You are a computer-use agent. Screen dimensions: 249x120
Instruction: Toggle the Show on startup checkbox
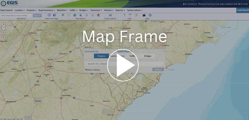pyautogui.click(x=86, y=69)
